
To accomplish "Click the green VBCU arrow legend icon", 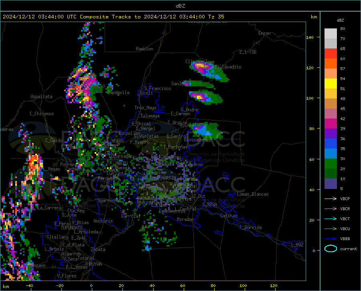I will (331, 229).
